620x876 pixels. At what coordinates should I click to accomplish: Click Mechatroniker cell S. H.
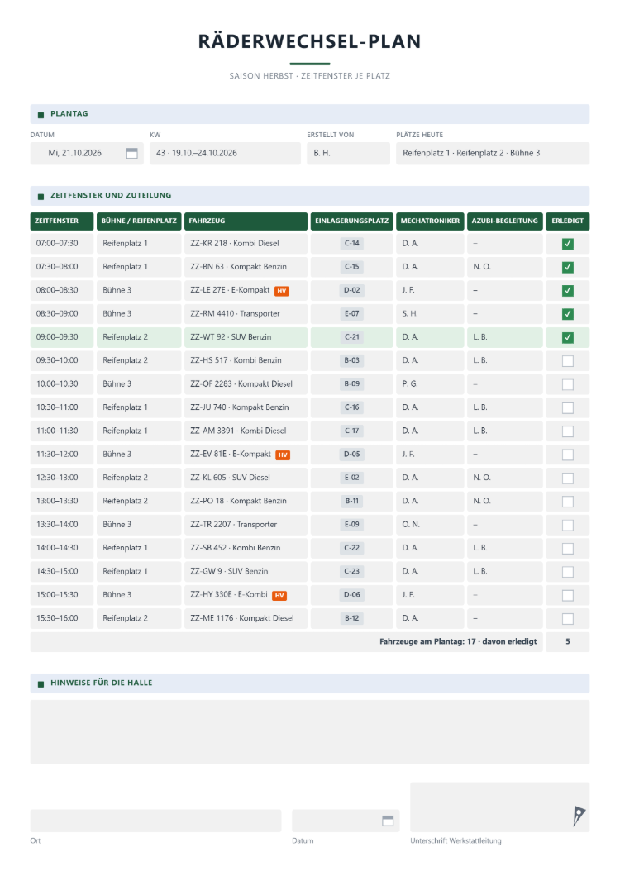430,314
